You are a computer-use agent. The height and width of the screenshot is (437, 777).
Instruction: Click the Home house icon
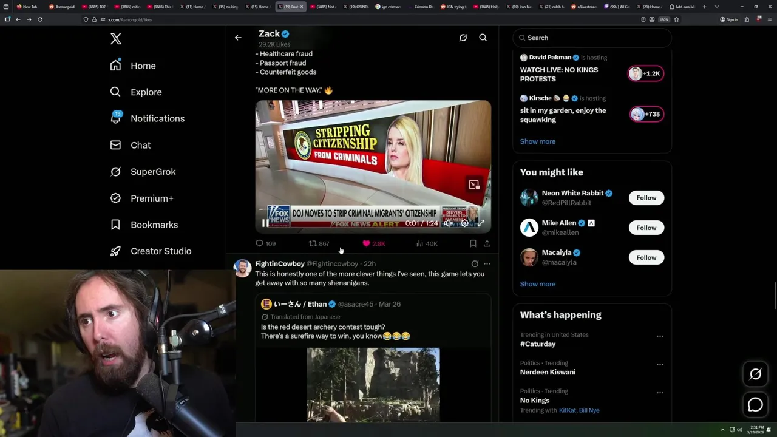tap(115, 66)
